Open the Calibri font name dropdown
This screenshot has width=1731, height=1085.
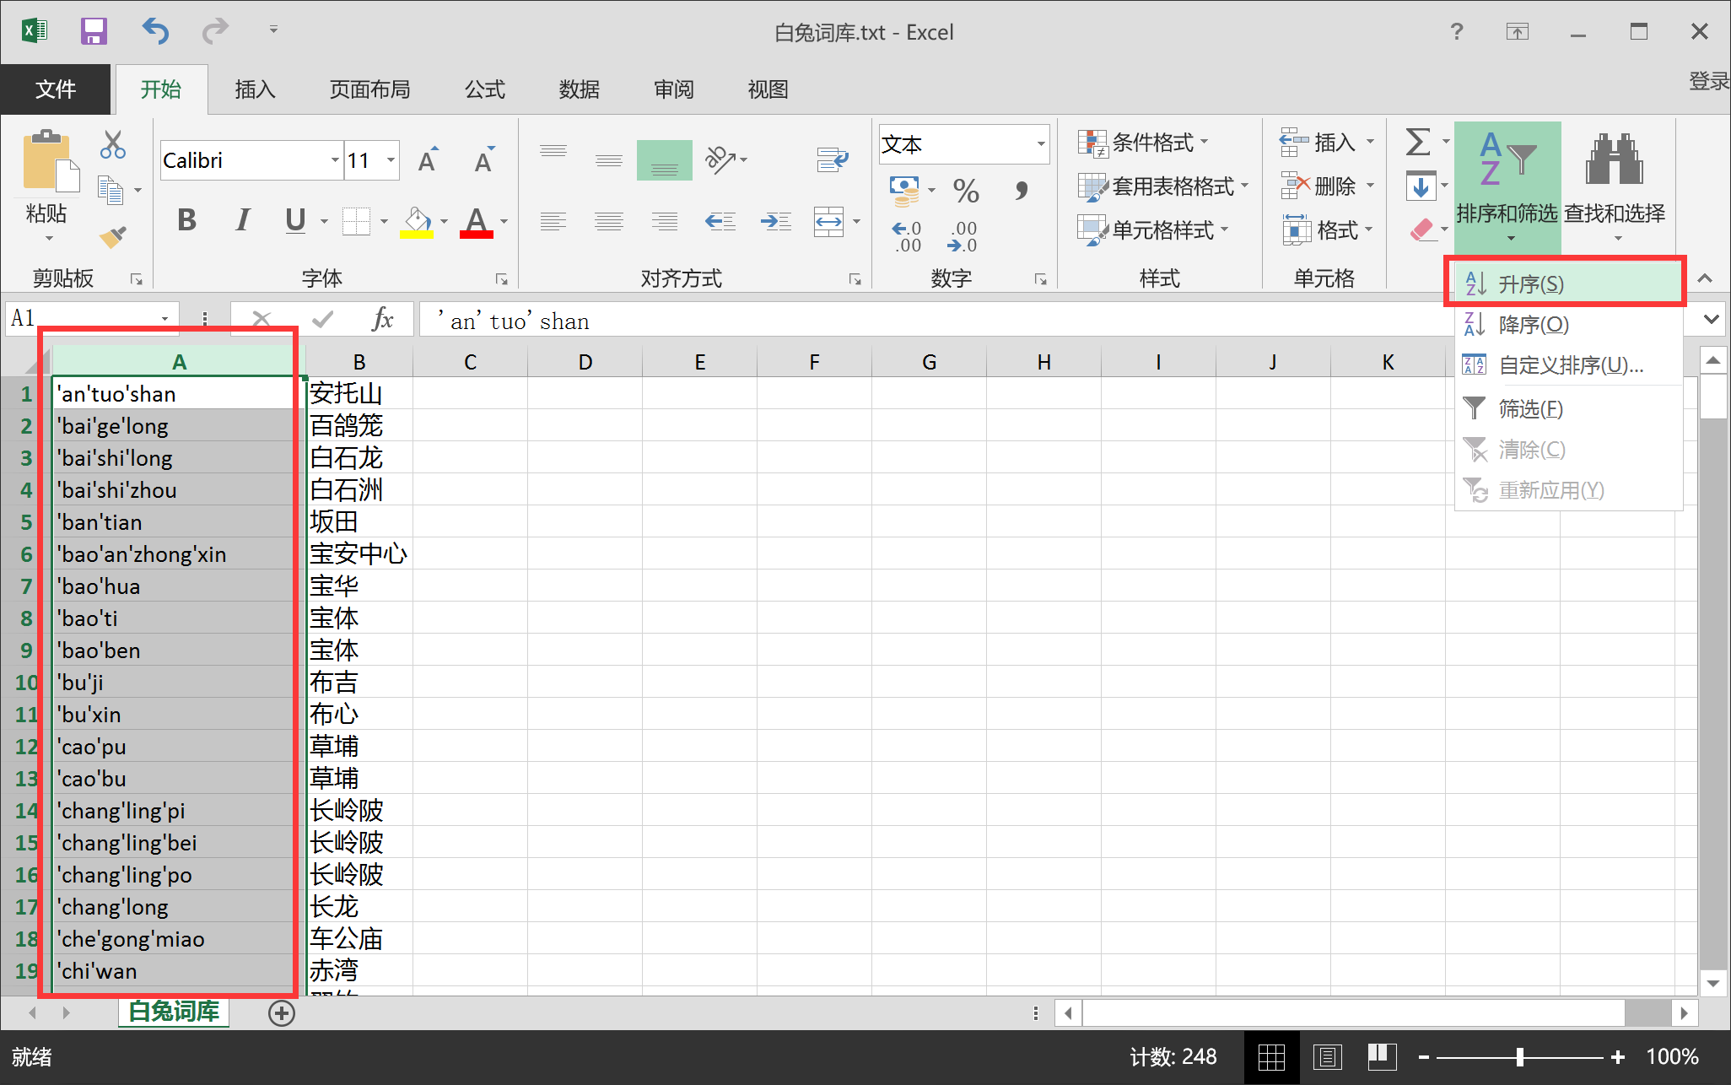335,160
